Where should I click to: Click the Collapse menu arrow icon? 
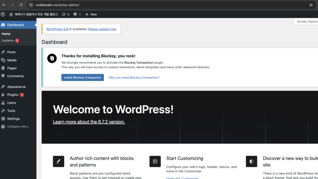3,126
